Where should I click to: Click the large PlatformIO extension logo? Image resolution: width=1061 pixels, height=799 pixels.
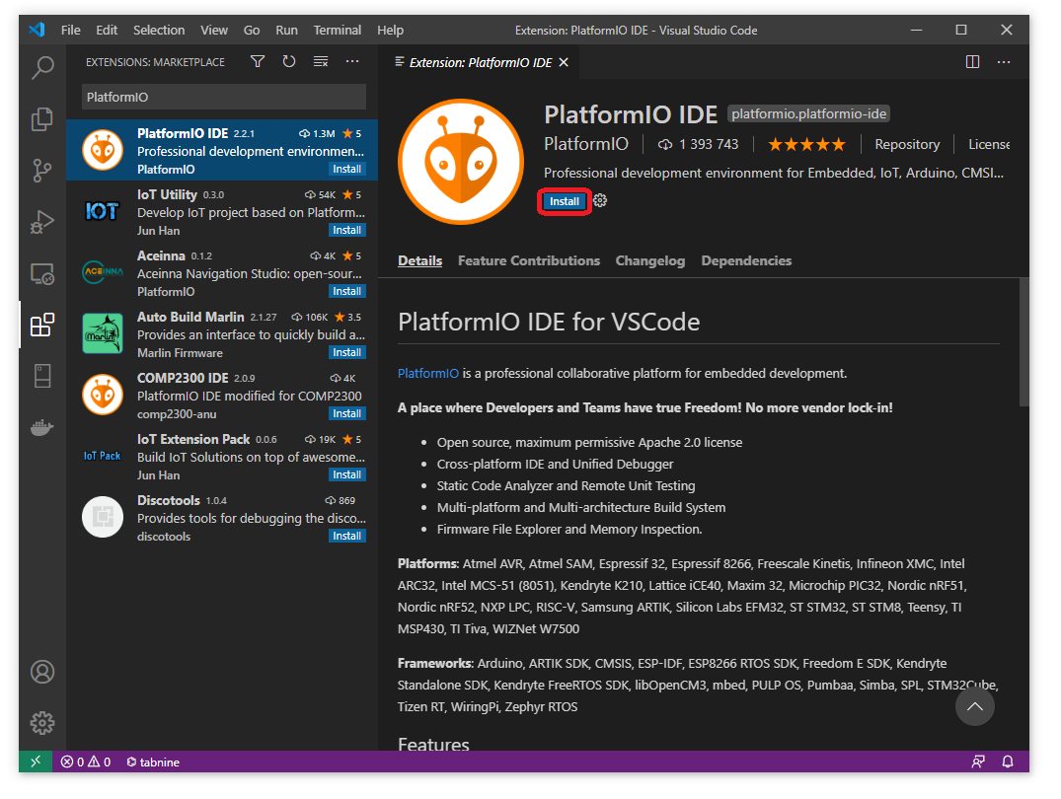(x=461, y=162)
